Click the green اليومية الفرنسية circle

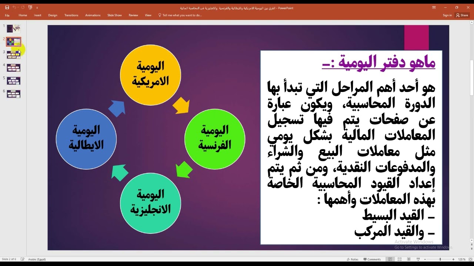click(215, 139)
